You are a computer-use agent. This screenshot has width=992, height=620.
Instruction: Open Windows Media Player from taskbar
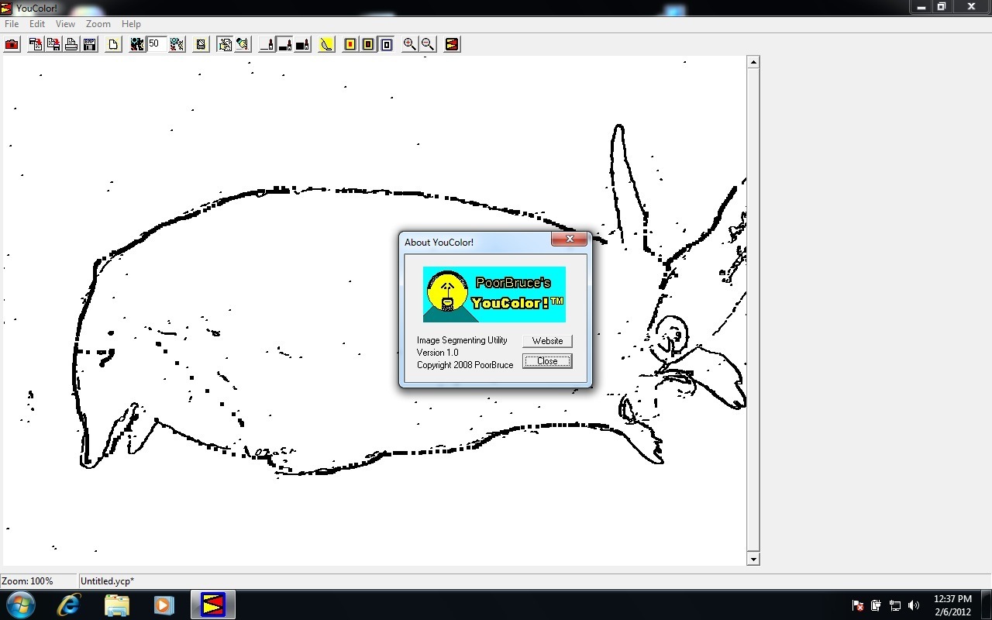(164, 604)
